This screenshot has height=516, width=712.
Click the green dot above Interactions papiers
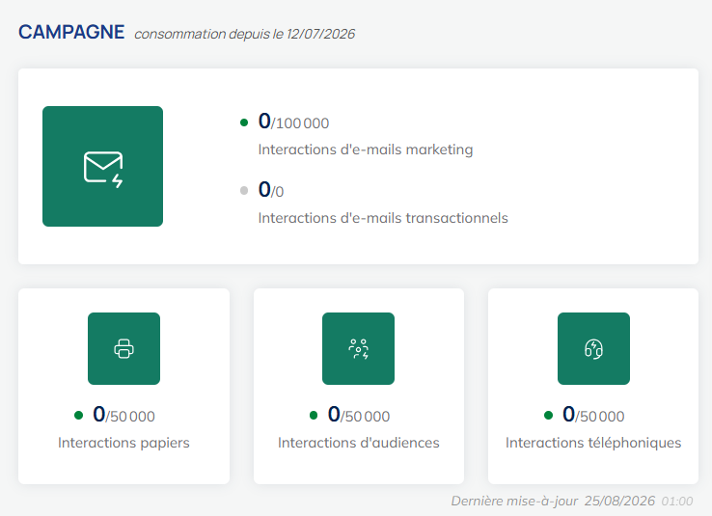78,416
